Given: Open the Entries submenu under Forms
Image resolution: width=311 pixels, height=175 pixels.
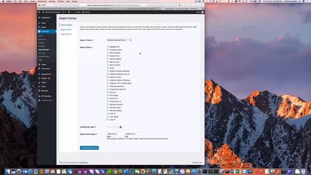Looking at the screenshot, I should click(41, 43).
